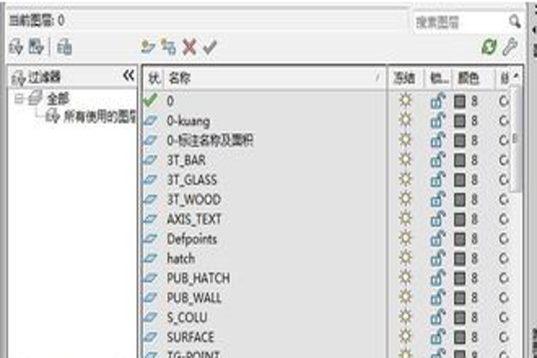Image resolution: width=537 pixels, height=358 pixels.
Task: Toggle the lock on the 0-kuang layer
Action: tap(438, 121)
